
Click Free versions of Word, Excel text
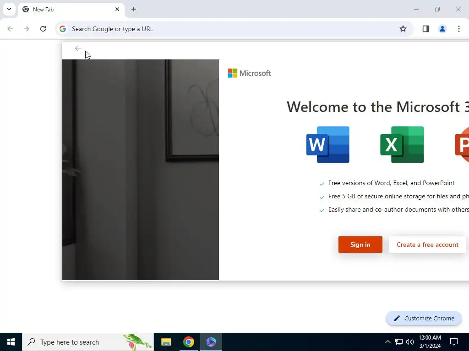[x=391, y=183]
